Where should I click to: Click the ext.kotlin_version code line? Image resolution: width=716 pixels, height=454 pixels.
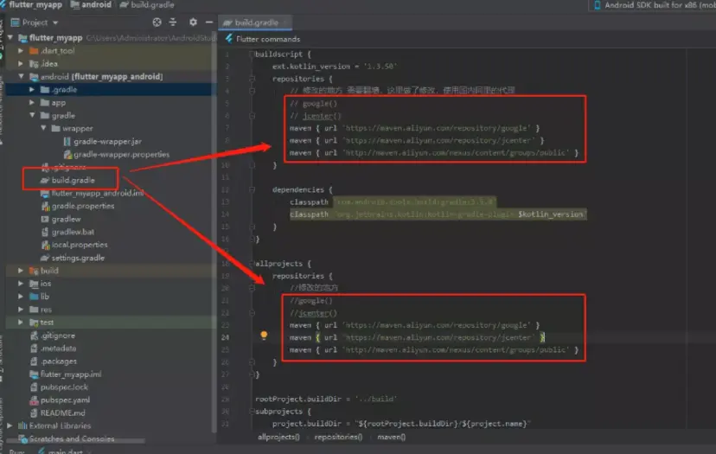(x=335, y=67)
